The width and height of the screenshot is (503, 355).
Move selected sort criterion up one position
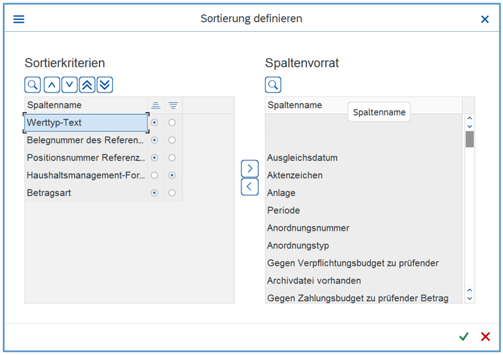[x=51, y=85]
